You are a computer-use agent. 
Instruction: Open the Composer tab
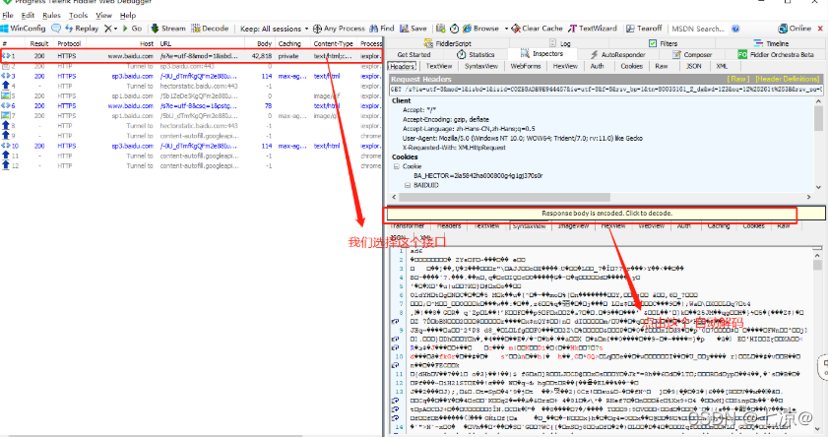[x=692, y=54]
